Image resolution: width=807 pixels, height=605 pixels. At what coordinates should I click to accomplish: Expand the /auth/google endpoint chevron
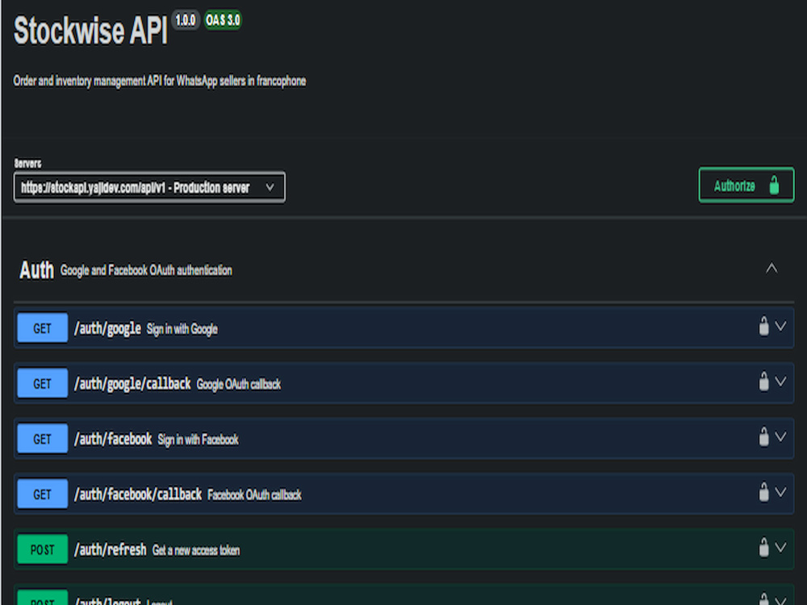click(x=780, y=326)
